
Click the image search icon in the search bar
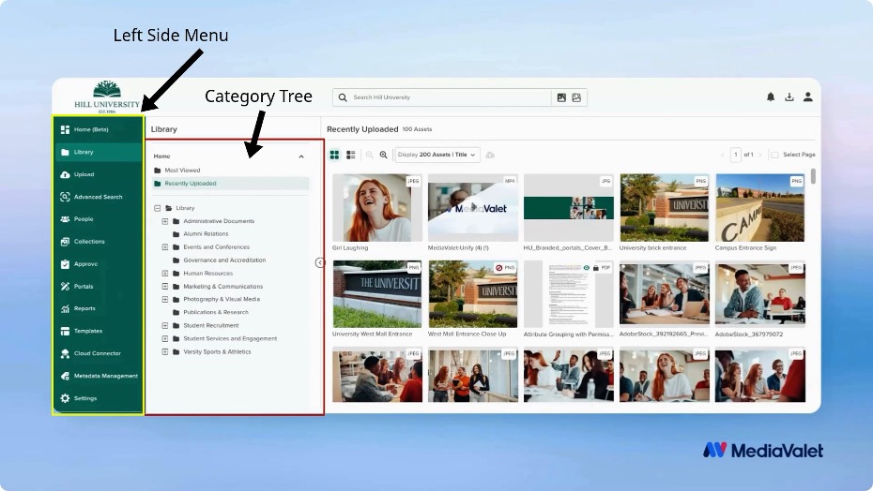(561, 97)
